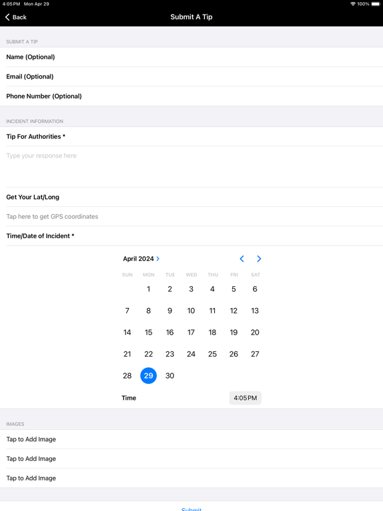The height and width of the screenshot is (511, 383).
Task: Tap the first Tap to Add Image row
Action: (x=191, y=439)
